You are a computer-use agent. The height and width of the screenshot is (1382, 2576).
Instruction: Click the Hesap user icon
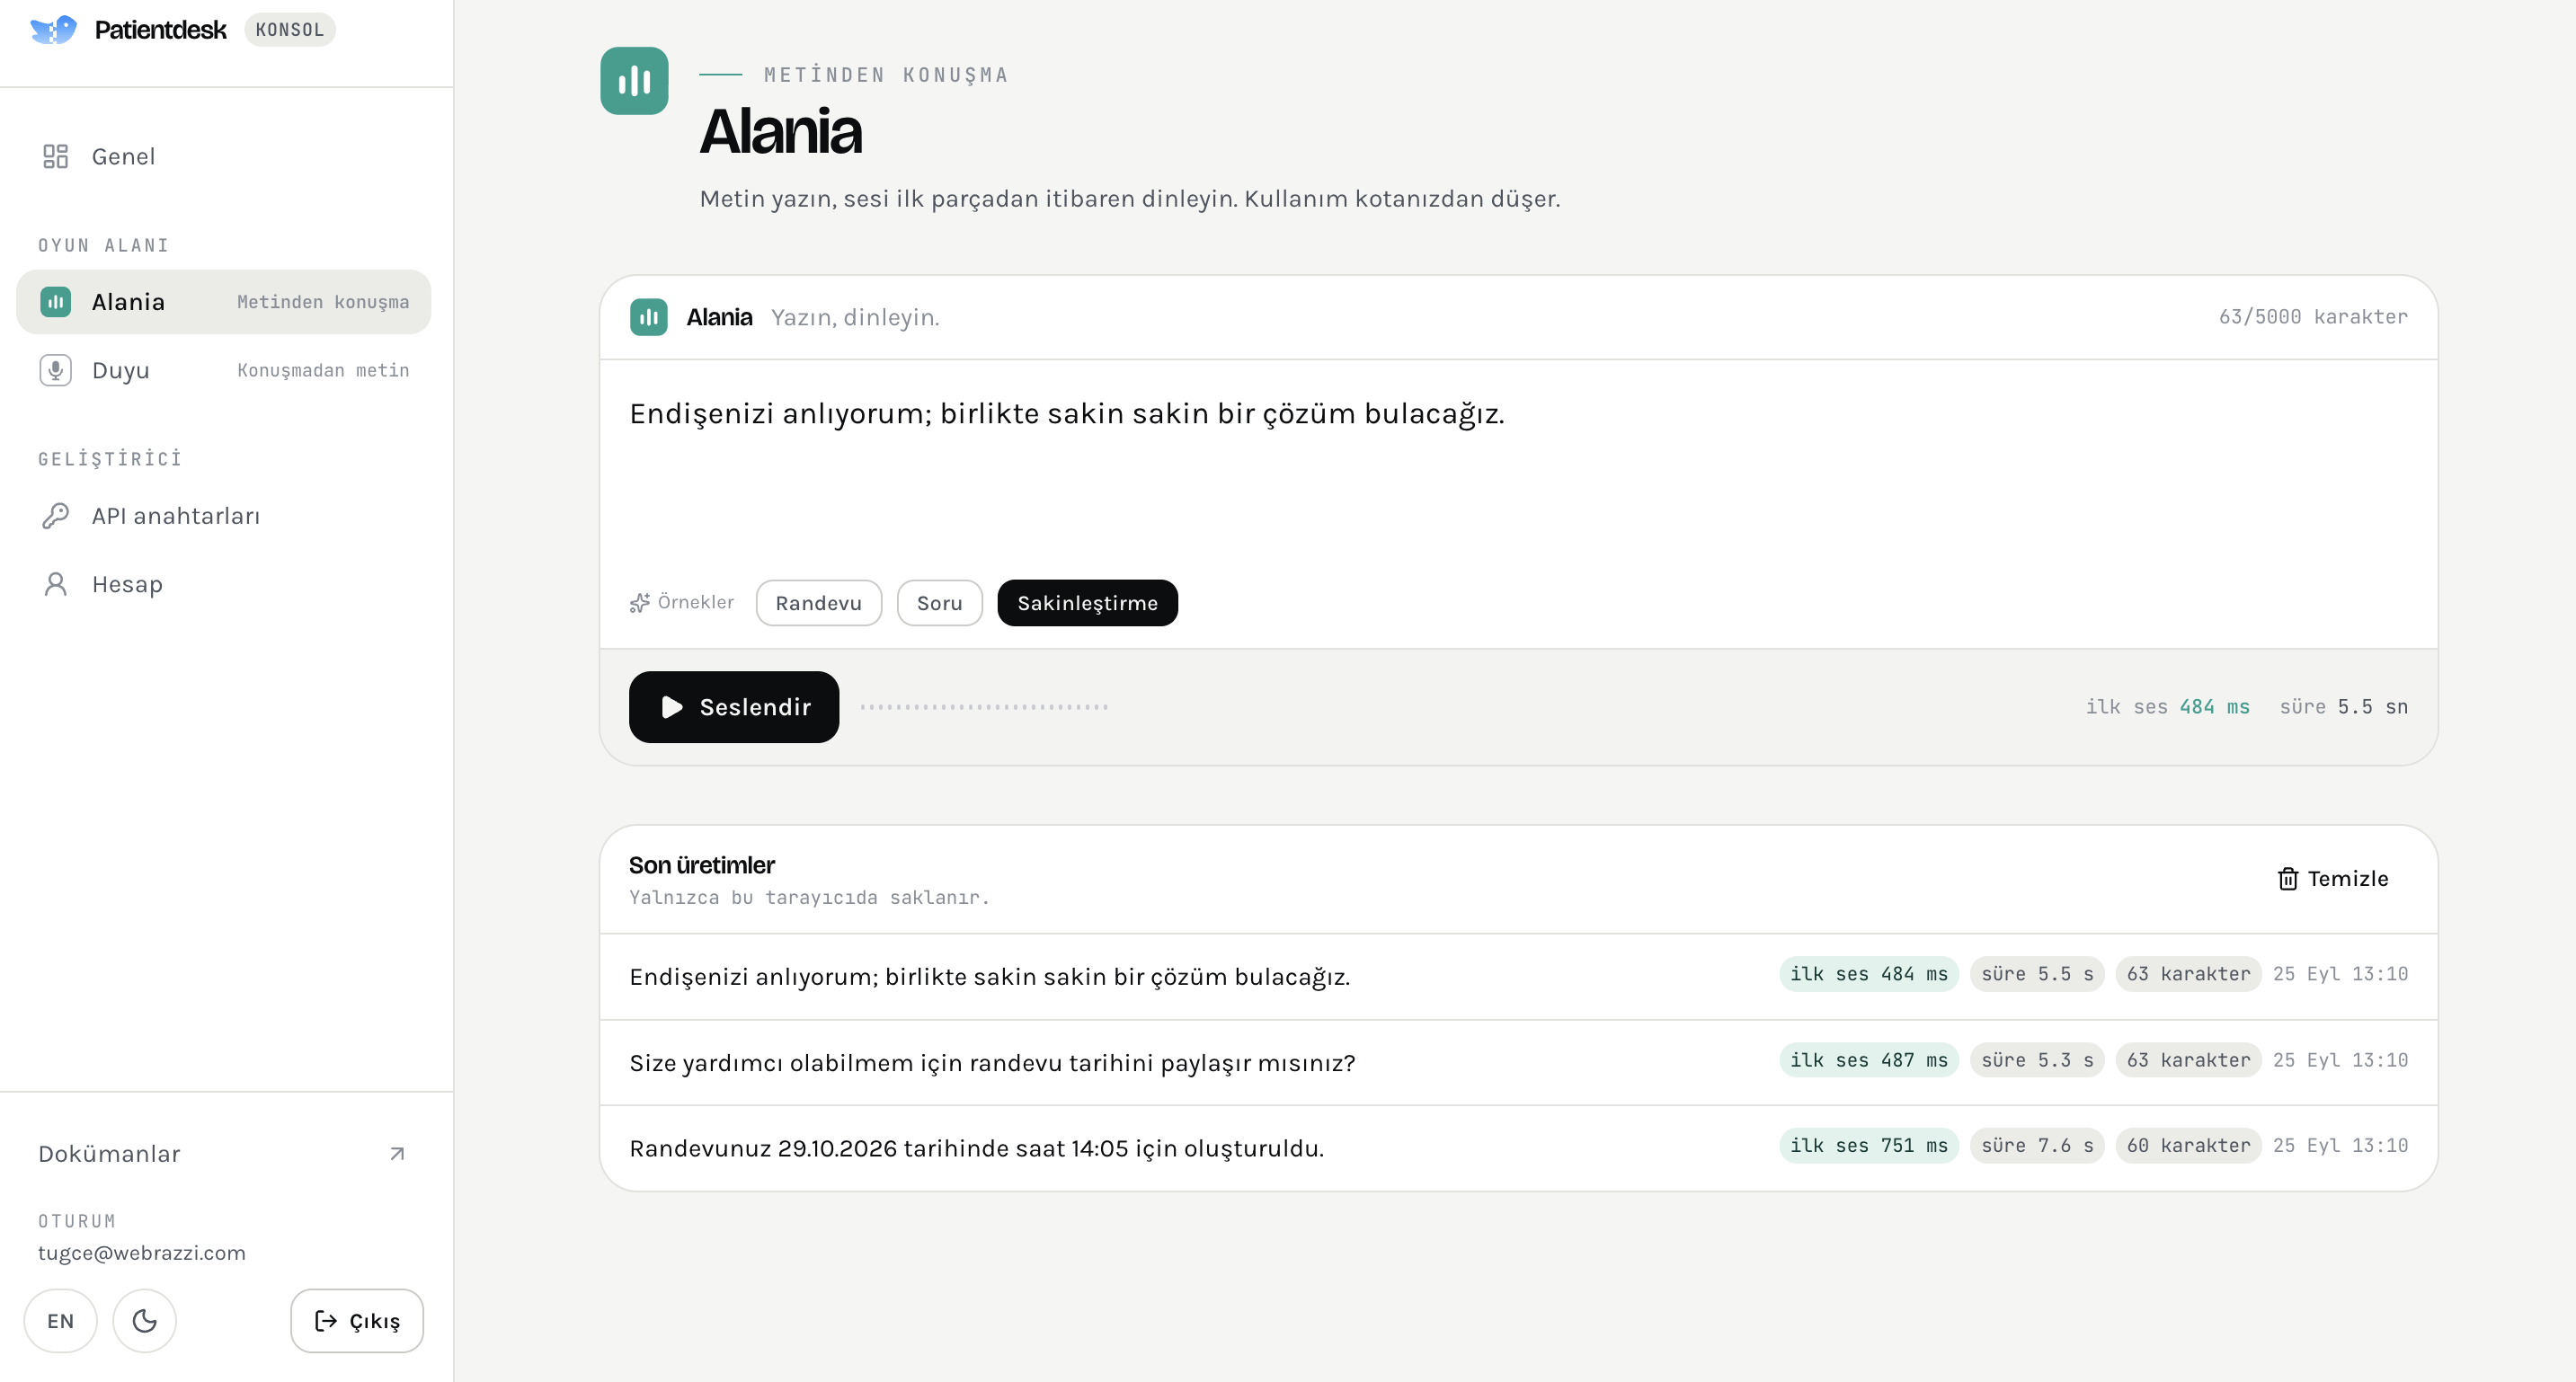pyautogui.click(x=55, y=584)
